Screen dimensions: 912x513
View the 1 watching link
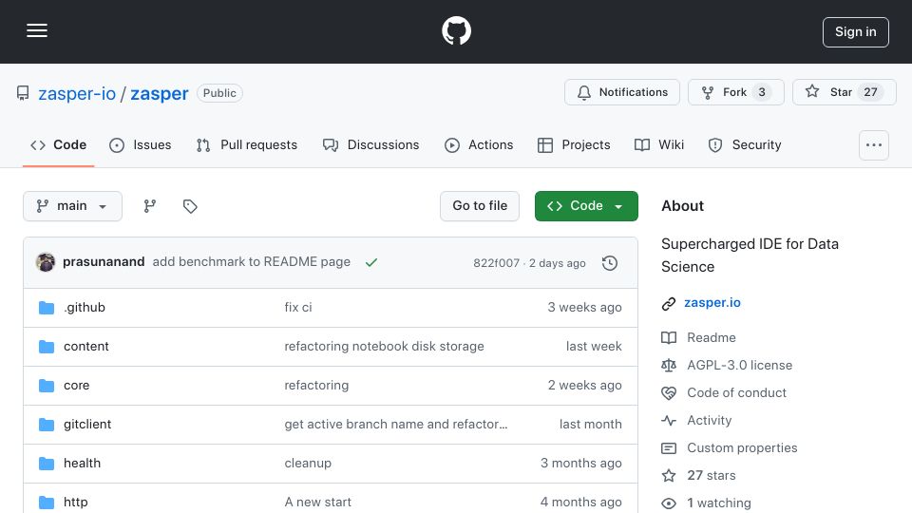point(718,503)
